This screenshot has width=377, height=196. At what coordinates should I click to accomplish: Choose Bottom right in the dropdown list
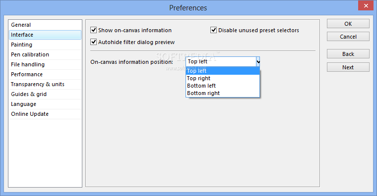point(223,94)
